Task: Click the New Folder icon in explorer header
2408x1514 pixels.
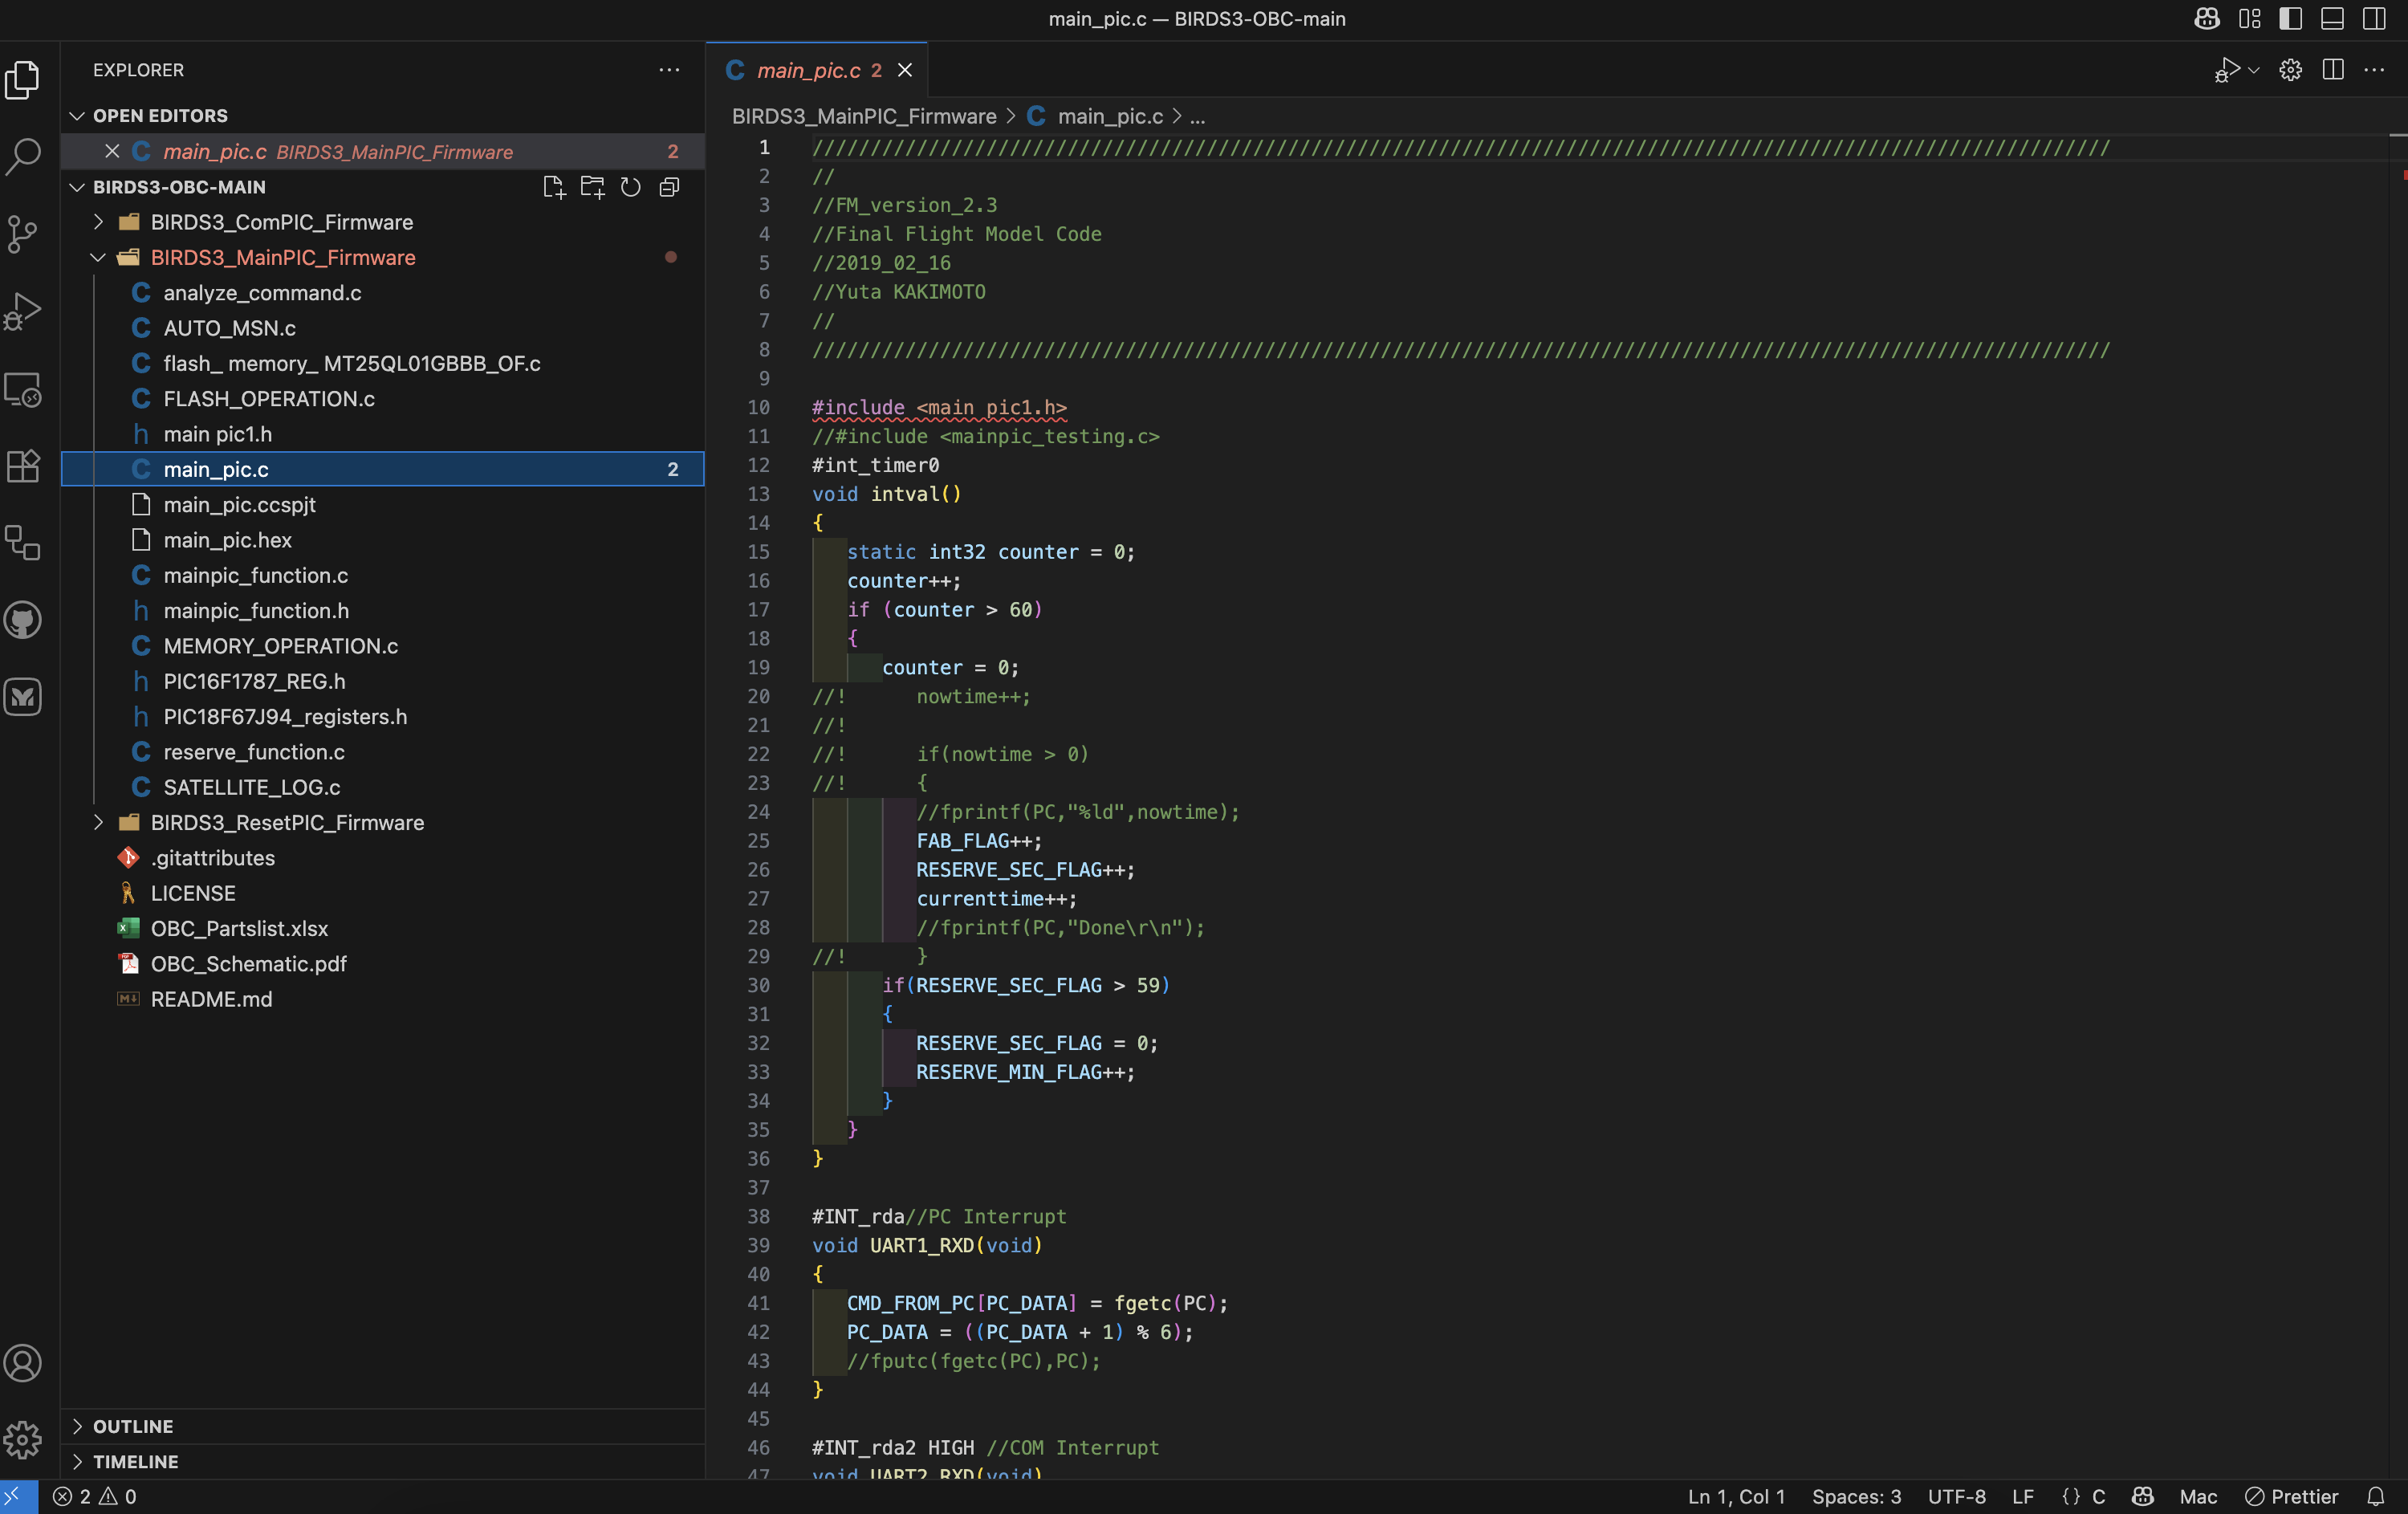Action: point(593,187)
